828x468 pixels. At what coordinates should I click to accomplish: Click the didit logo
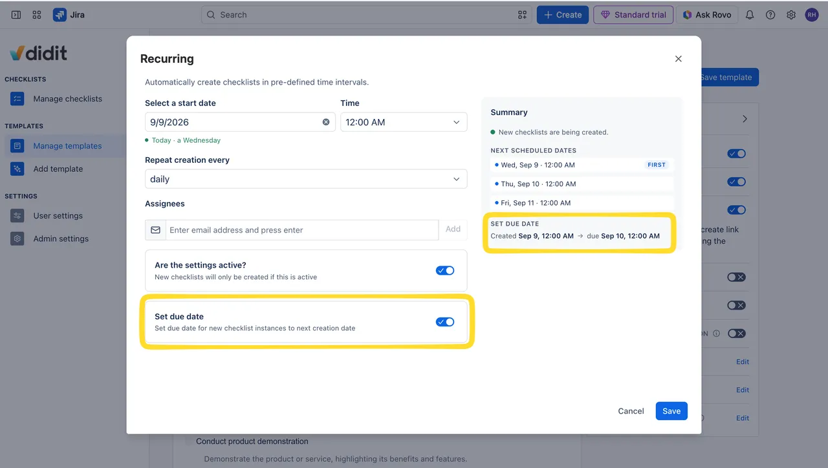click(38, 52)
